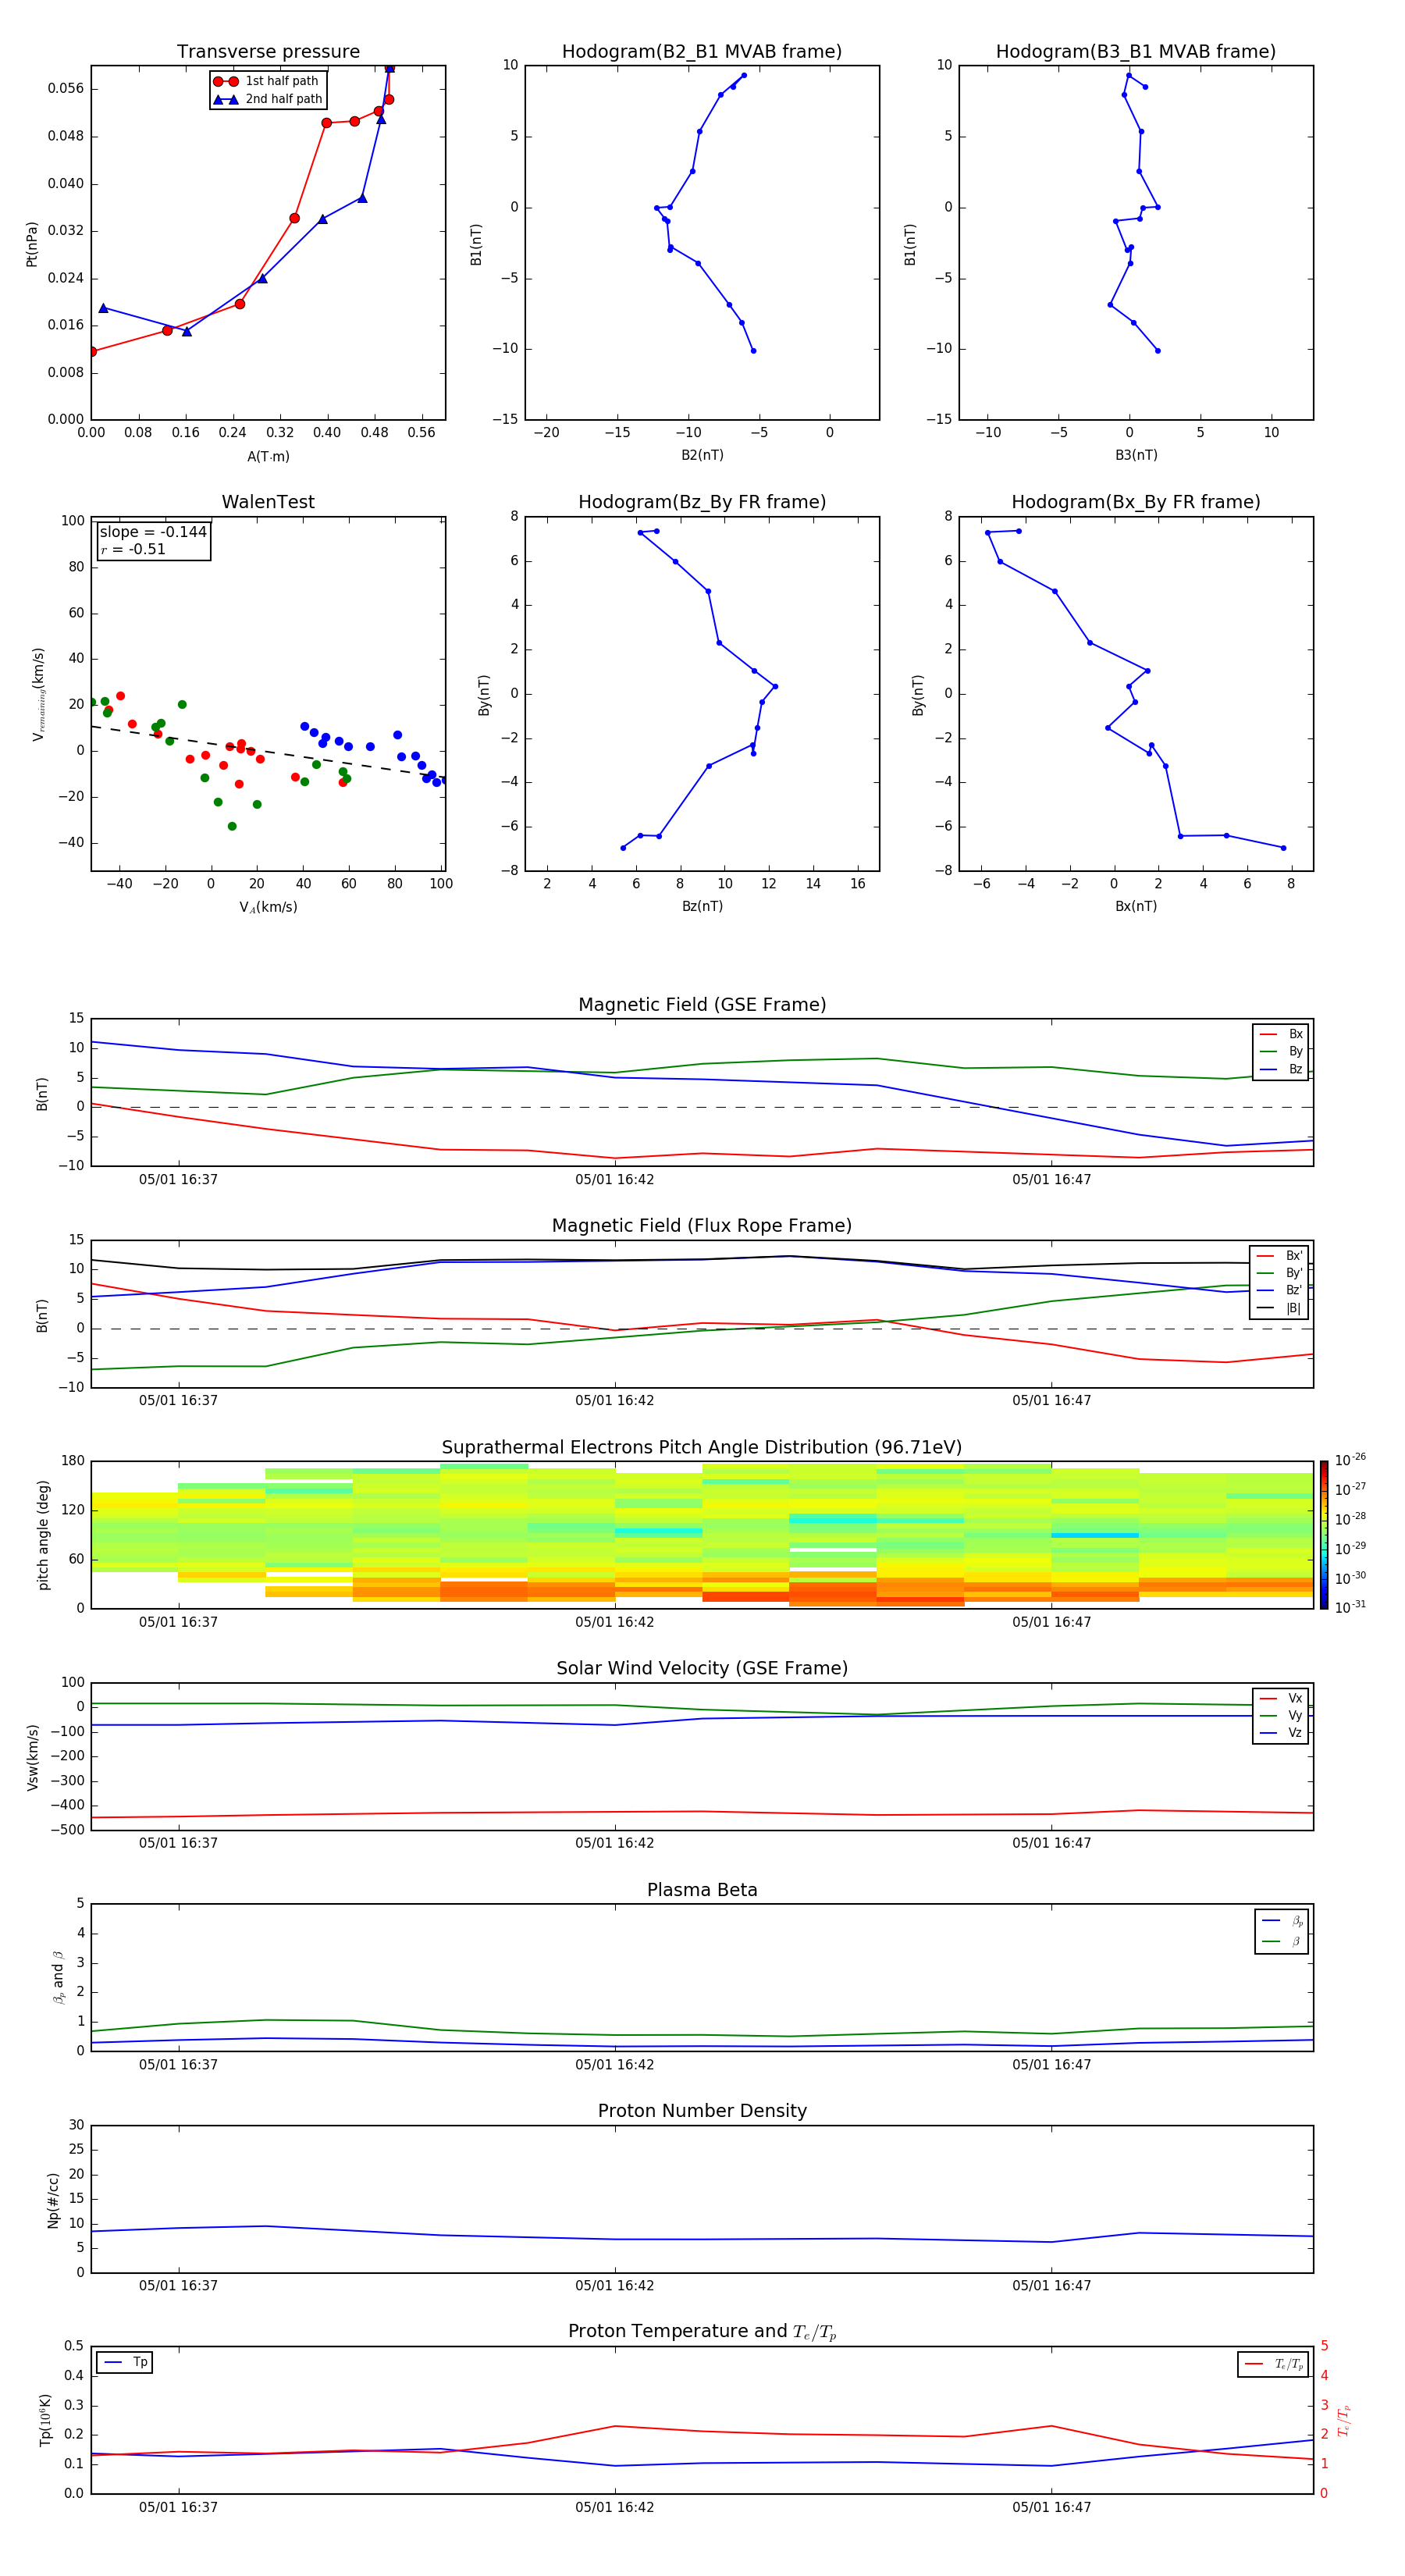
Task: Click the 'Magnetic Field (GSE Frame)' title
Action: click(x=702, y=1005)
